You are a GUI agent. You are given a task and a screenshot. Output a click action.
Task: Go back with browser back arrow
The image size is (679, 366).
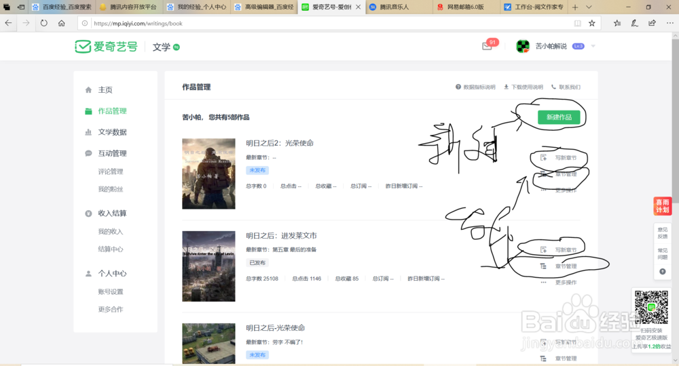coord(8,23)
